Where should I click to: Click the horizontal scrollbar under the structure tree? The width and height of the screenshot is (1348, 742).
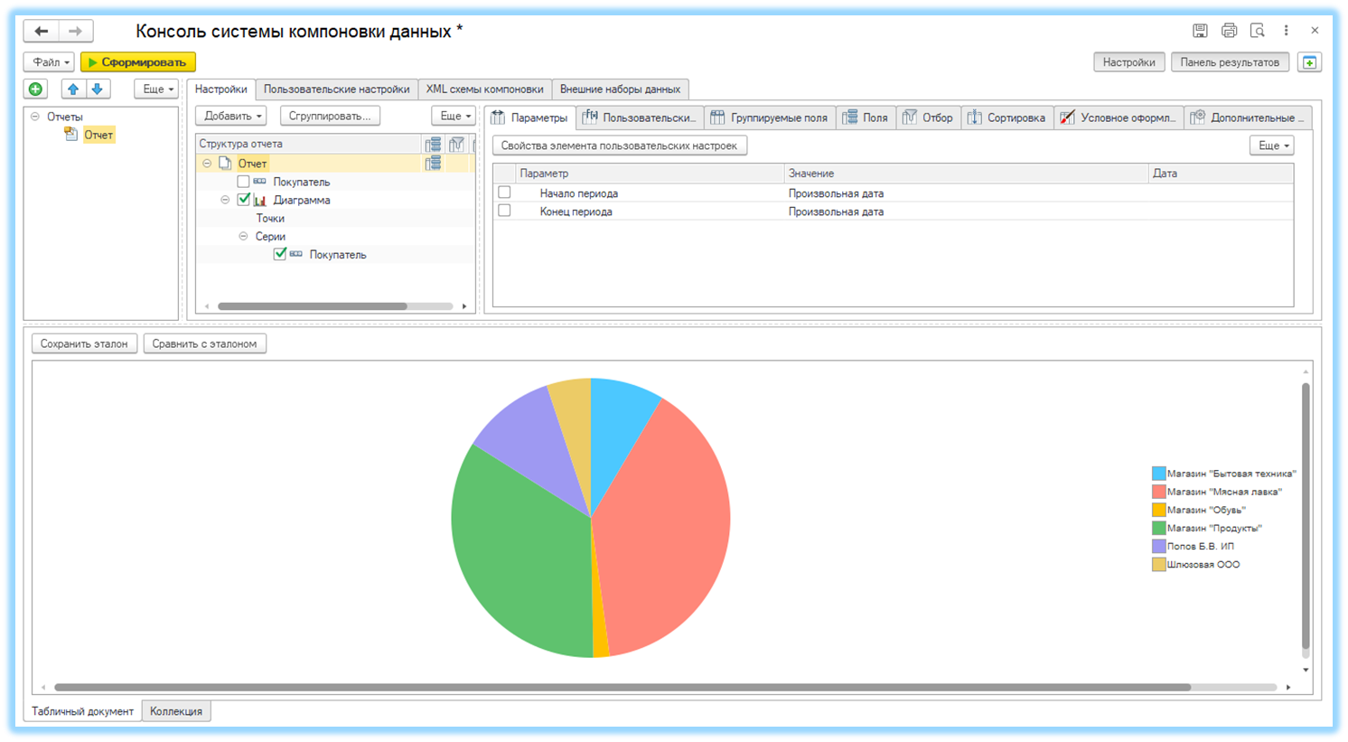313,306
